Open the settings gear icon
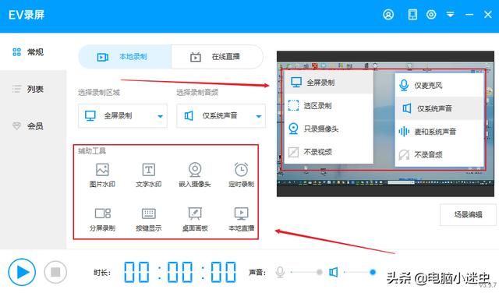 tap(431, 15)
